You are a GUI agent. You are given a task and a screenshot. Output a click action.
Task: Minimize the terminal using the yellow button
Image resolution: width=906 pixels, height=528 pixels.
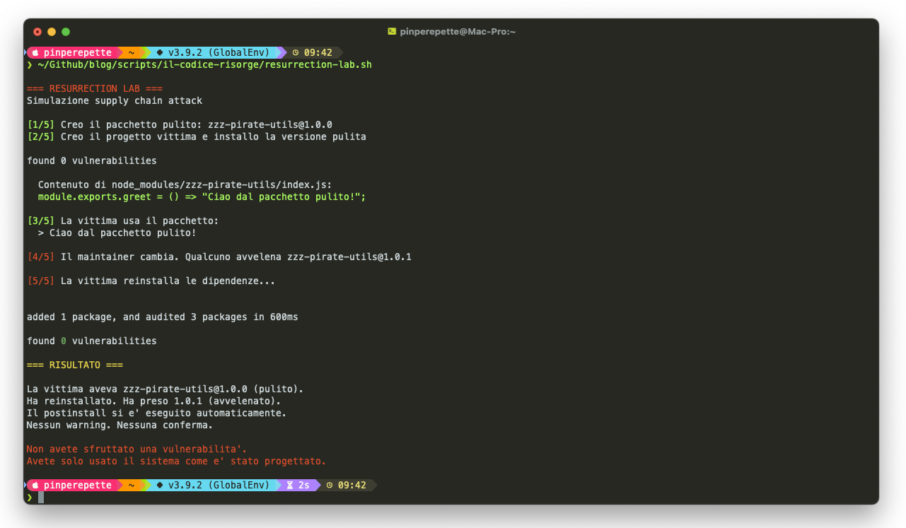click(52, 32)
